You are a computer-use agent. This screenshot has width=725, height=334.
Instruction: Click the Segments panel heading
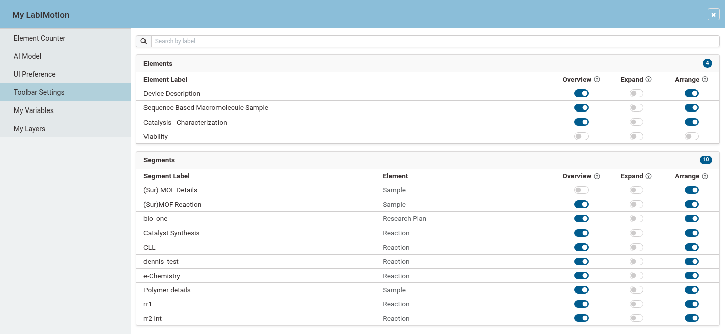pos(159,160)
